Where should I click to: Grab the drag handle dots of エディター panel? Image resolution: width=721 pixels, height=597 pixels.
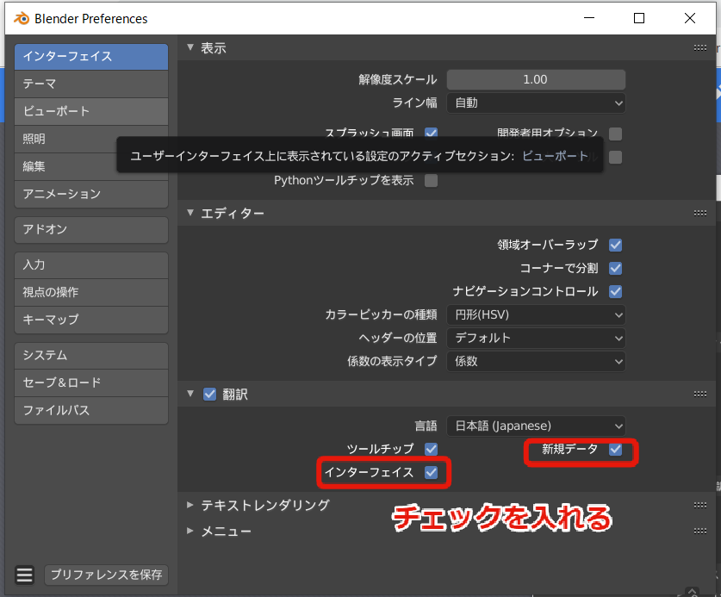(x=699, y=213)
